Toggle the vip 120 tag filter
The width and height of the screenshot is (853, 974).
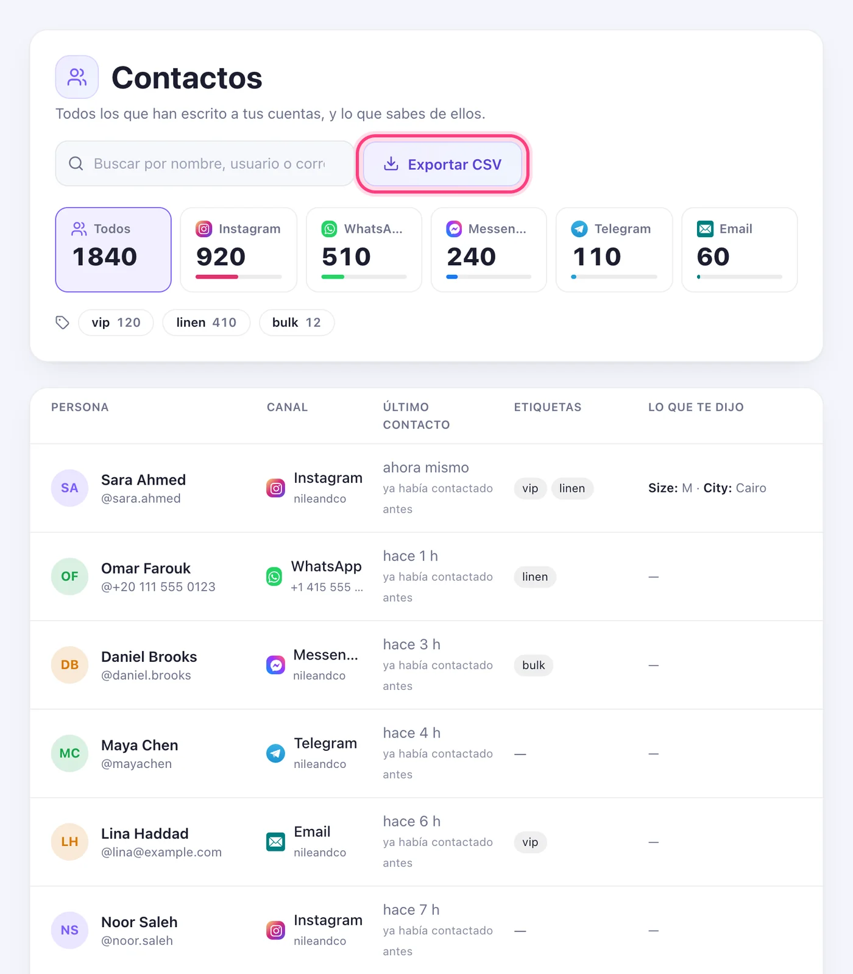tap(116, 322)
